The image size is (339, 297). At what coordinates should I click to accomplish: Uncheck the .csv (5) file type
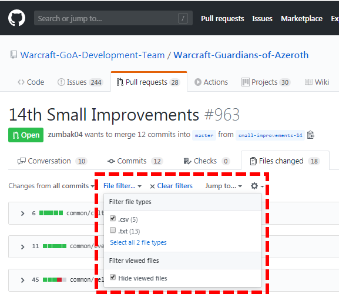(113, 218)
